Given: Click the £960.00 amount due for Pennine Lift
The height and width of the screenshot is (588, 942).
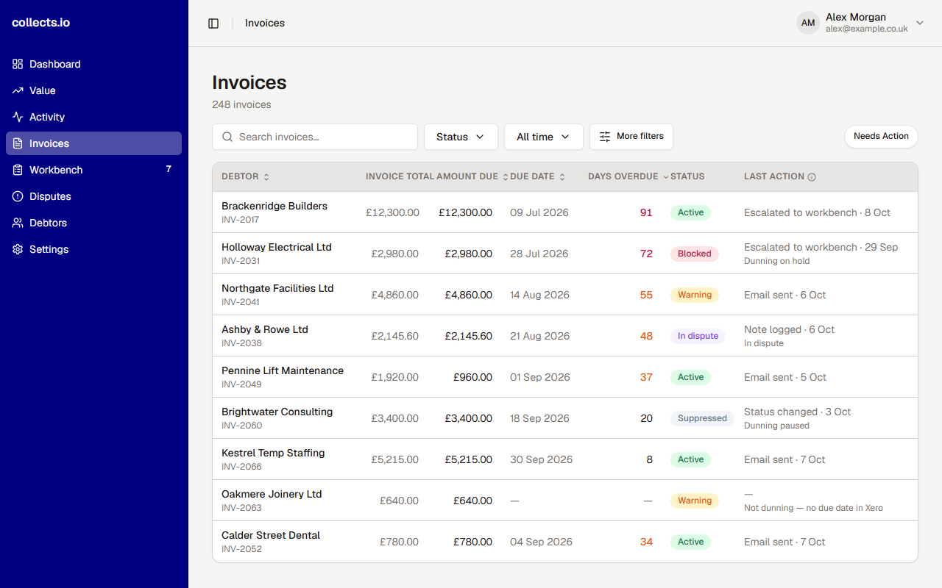Looking at the screenshot, I should 472,377.
